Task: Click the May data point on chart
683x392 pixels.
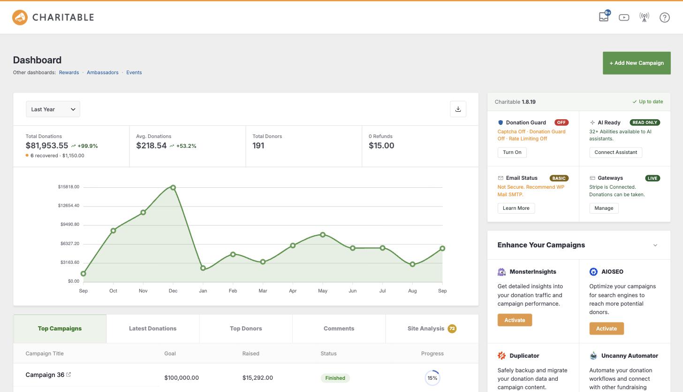Action: tap(323, 234)
